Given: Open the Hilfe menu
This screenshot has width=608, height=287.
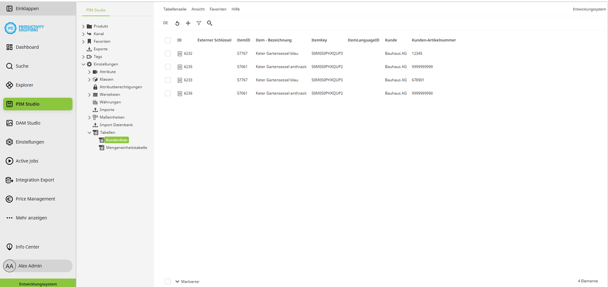Looking at the screenshot, I should click(235, 9).
